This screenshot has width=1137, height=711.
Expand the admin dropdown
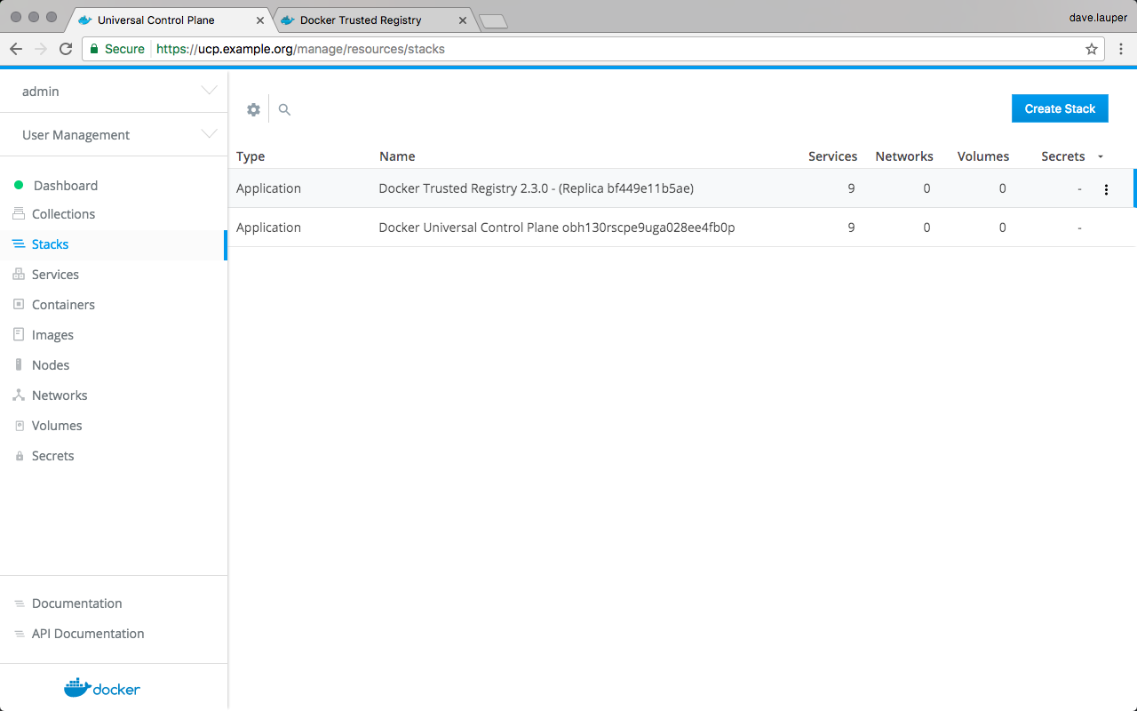point(209,92)
